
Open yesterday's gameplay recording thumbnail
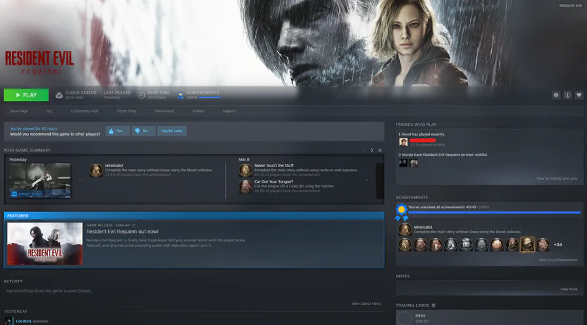tap(40, 181)
